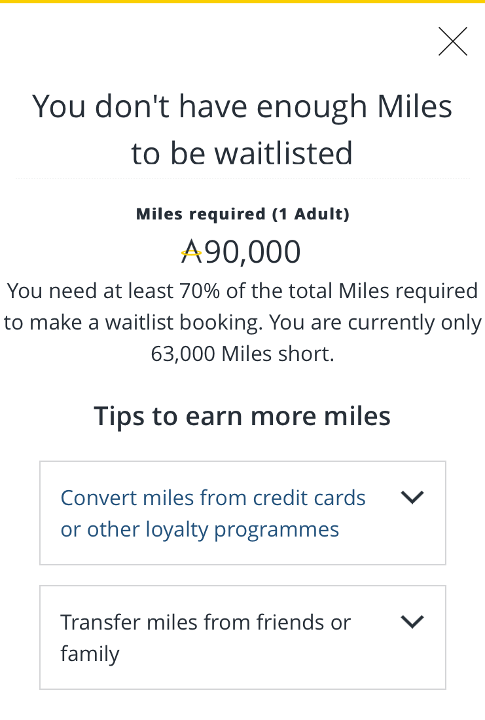Viewport: 485px width, 720px height.
Task: Click the word "family" in the transfer panel
Action: 90,654
